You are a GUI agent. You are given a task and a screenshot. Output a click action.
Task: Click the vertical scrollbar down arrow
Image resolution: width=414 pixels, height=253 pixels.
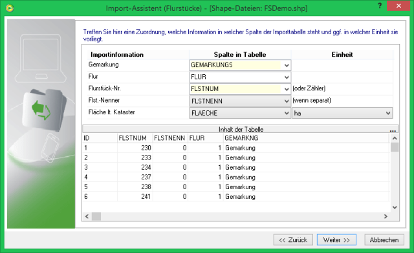pos(395,207)
